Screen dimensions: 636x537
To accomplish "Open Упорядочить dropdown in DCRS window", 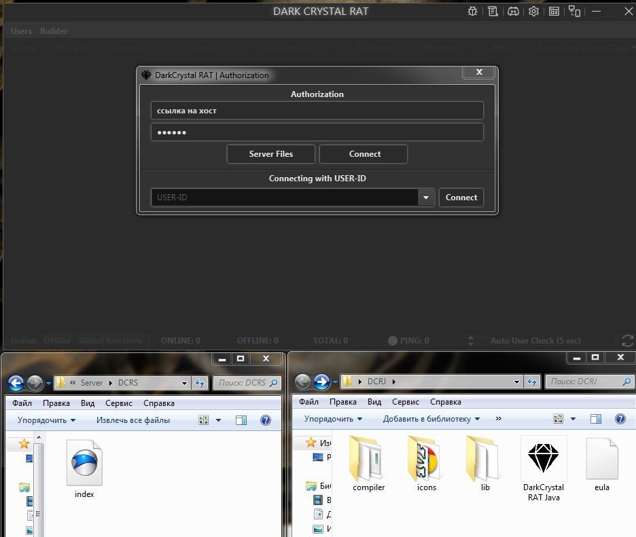I will pos(47,420).
